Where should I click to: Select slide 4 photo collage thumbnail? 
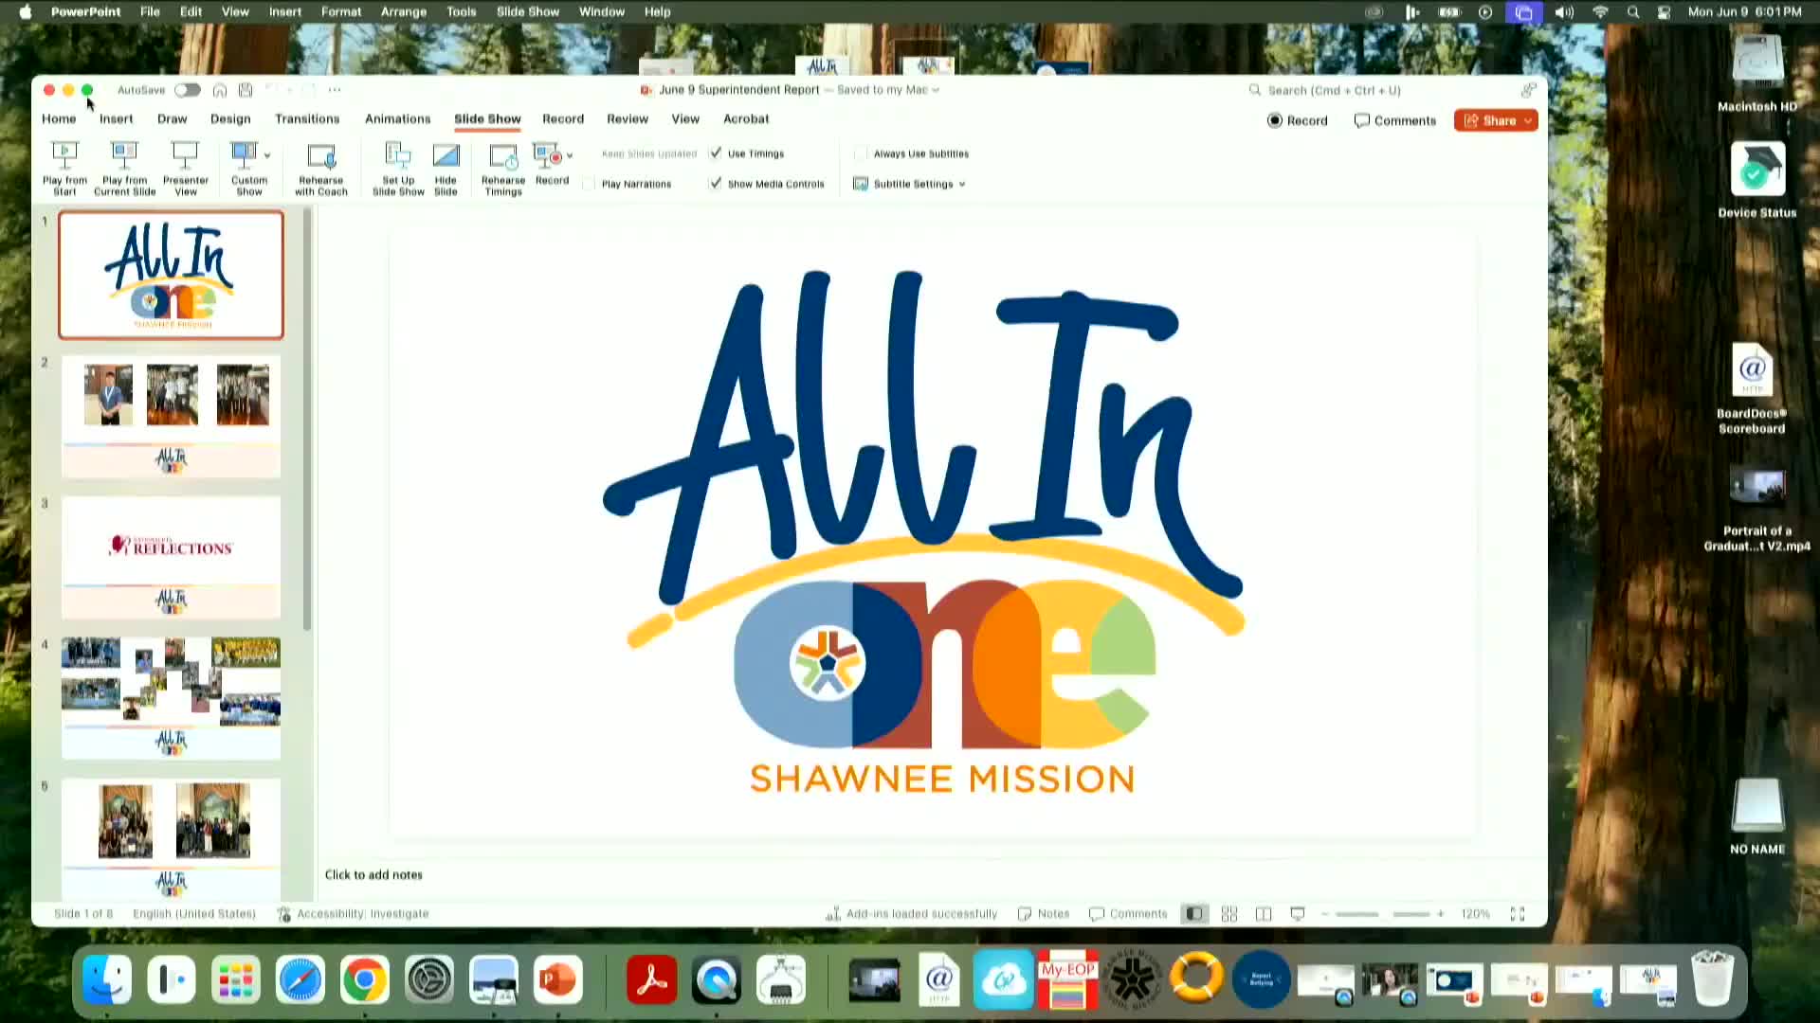pos(172,699)
